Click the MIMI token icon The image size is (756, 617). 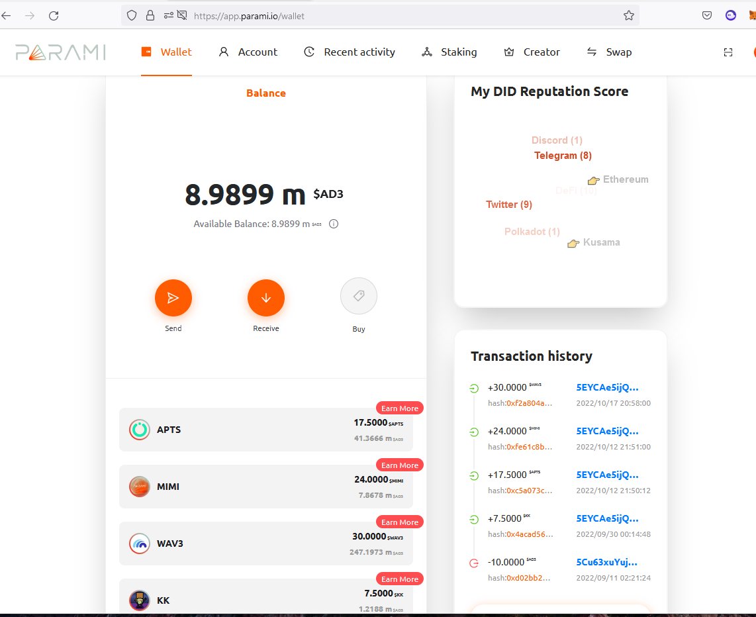139,487
